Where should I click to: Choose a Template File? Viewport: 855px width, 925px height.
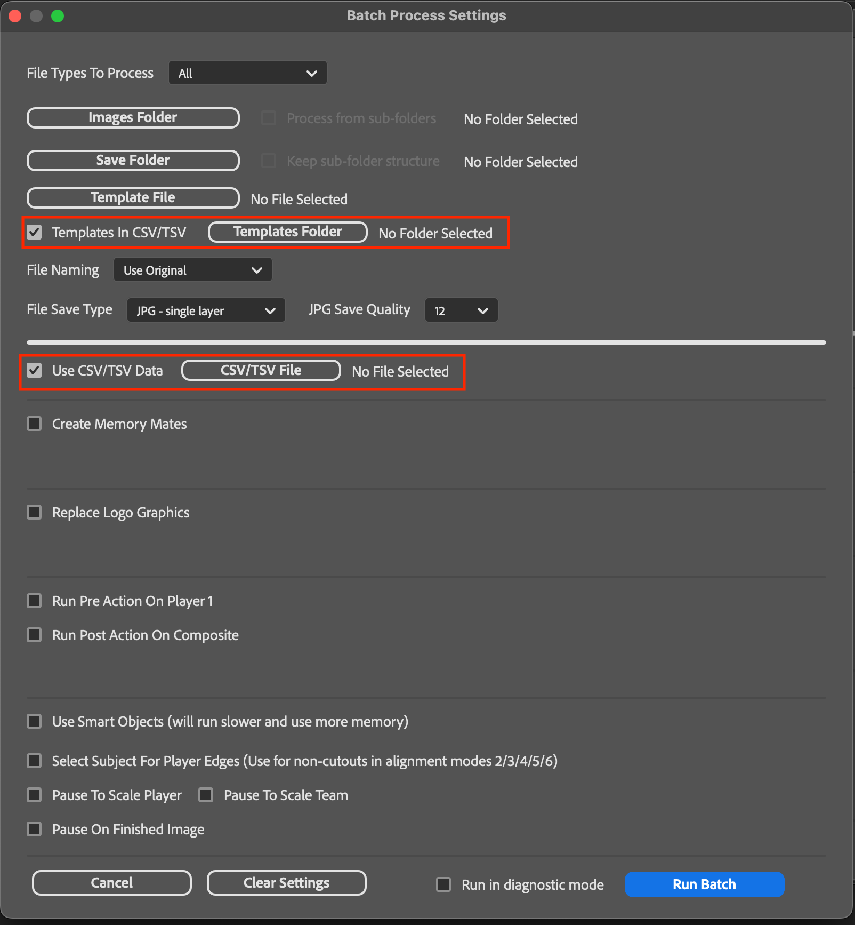point(133,198)
